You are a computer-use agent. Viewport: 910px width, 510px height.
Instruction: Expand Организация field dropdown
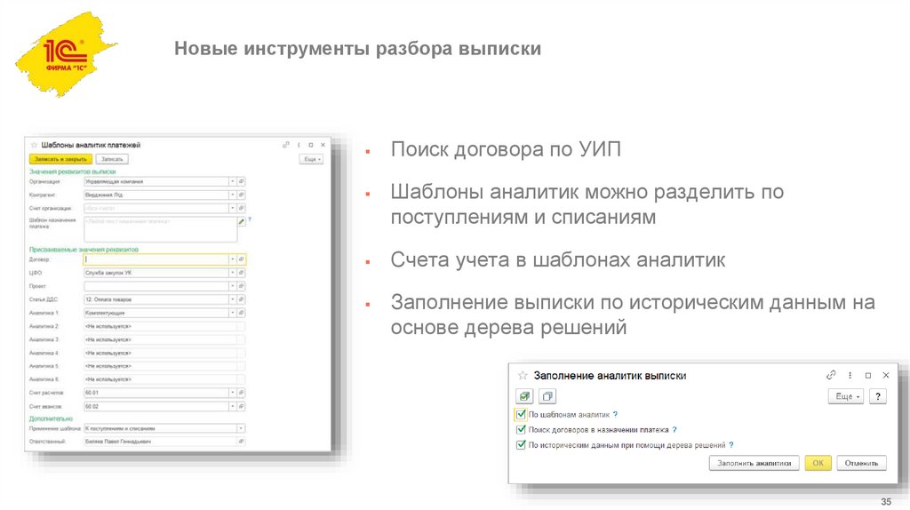(232, 181)
